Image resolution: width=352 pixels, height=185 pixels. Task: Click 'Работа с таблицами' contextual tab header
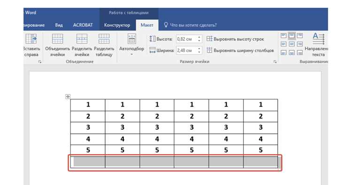[129, 13]
